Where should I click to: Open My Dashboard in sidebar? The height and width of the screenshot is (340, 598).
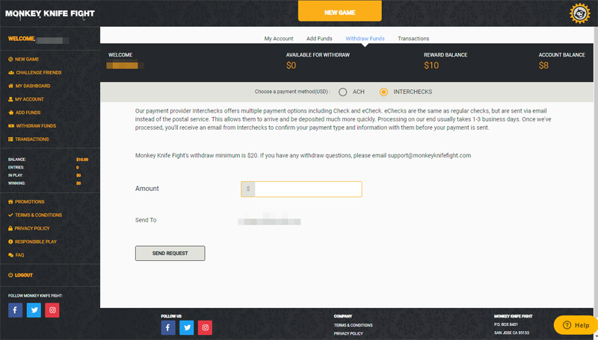(29, 86)
